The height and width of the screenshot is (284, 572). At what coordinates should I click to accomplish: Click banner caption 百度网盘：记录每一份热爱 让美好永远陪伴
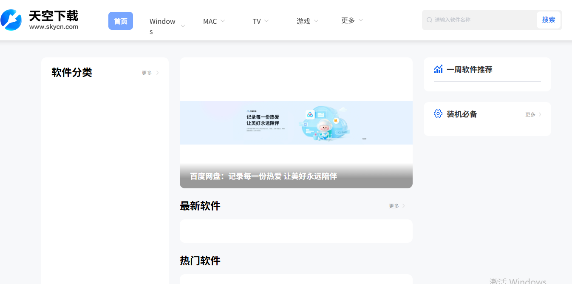[x=263, y=176]
